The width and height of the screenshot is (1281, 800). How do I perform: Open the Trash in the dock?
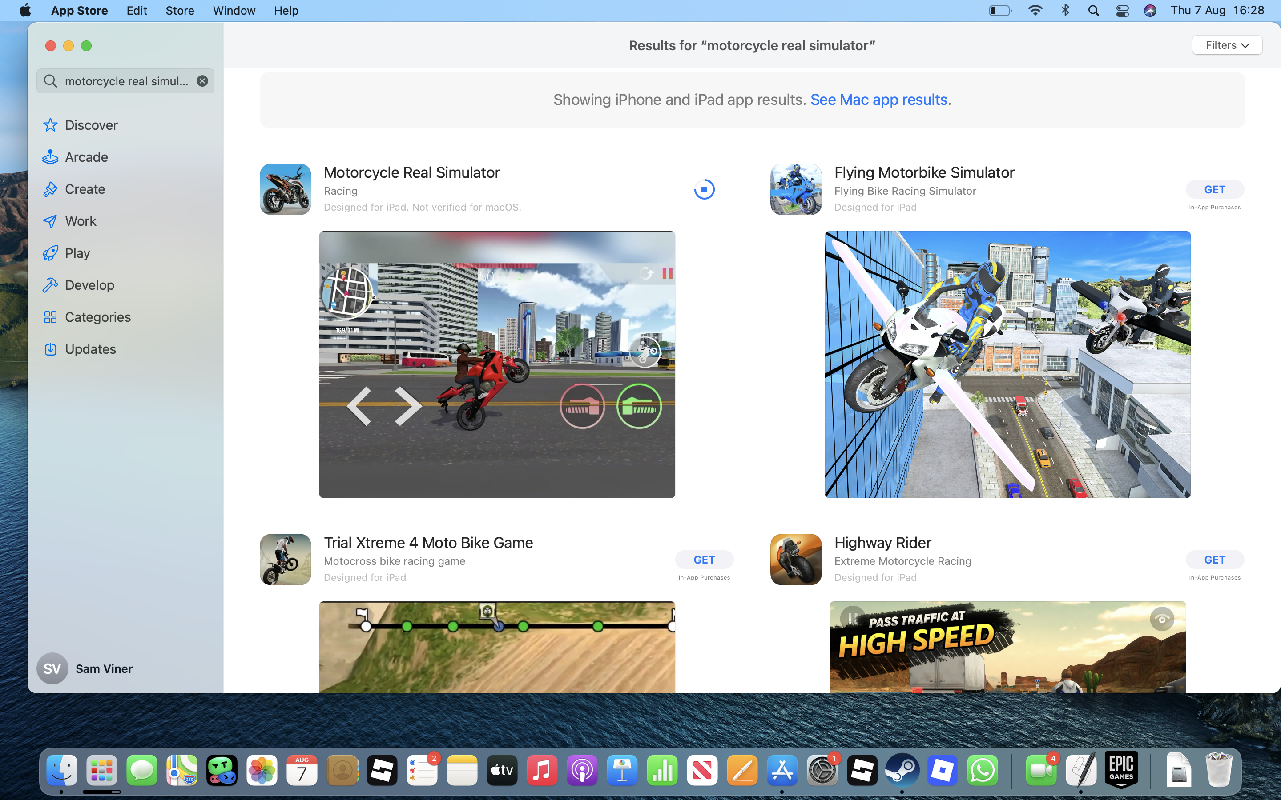click(1219, 770)
